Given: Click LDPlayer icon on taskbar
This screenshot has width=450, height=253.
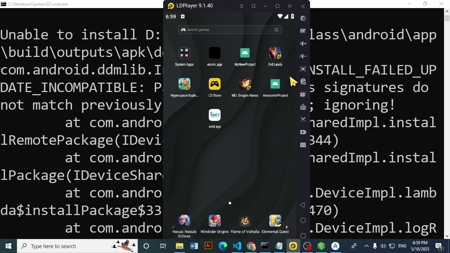Looking at the screenshot, I should [293, 246].
